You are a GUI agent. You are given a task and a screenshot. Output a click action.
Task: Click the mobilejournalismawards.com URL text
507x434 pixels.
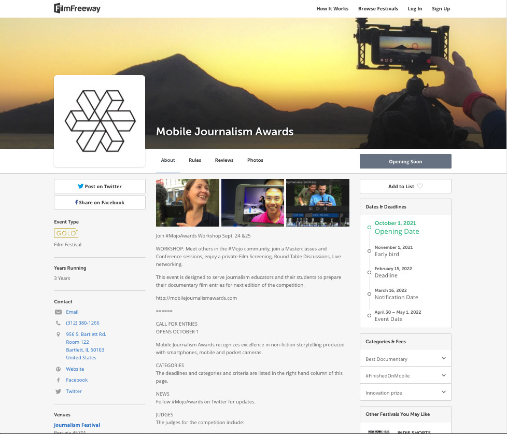pos(196,298)
